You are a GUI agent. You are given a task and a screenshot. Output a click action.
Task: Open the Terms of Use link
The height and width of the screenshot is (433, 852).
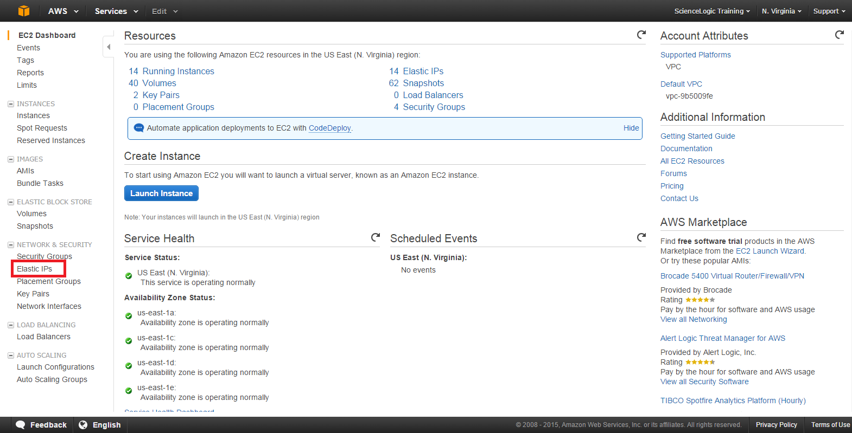click(x=830, y=425)
